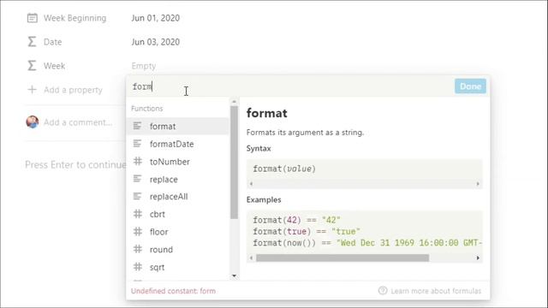
Task: Click the Date property label
Action: pyautogui.click(x=53, y=42)
